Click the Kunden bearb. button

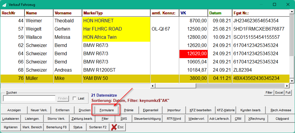251,110
